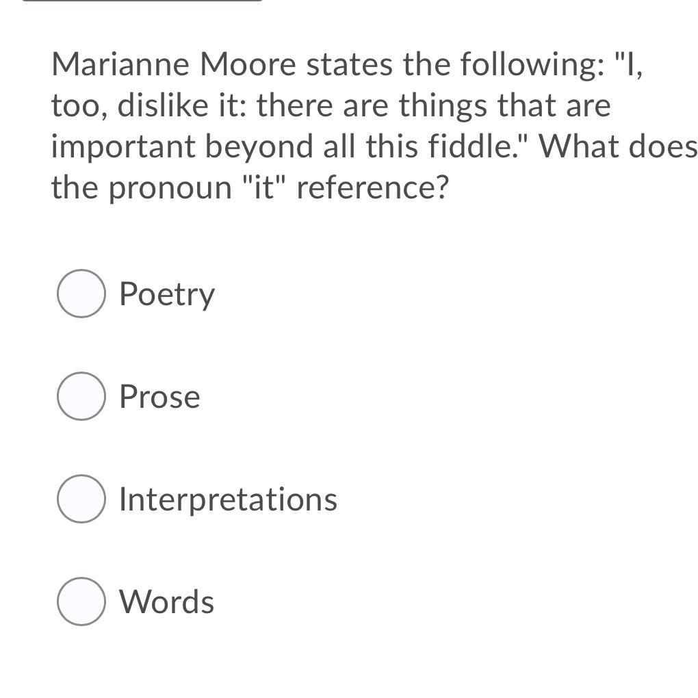
Task: Click the Interpretations answer label text
Action: (x=228, y=500)
